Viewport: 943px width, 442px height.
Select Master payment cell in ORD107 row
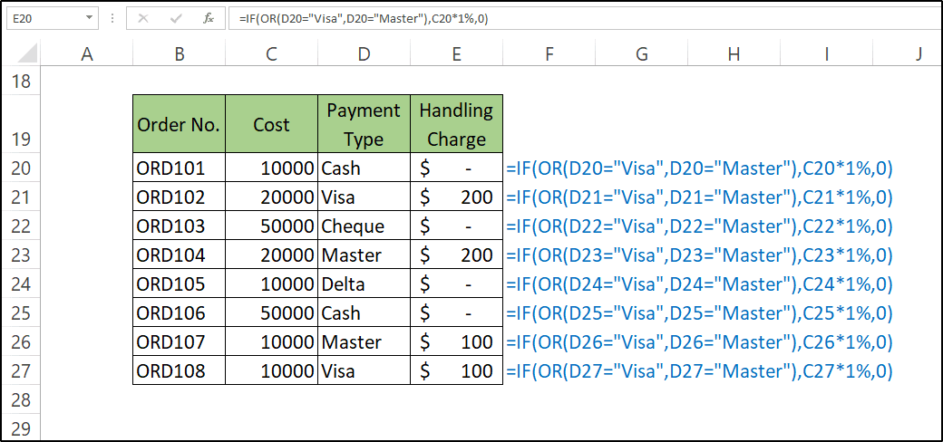click(364, 341)
